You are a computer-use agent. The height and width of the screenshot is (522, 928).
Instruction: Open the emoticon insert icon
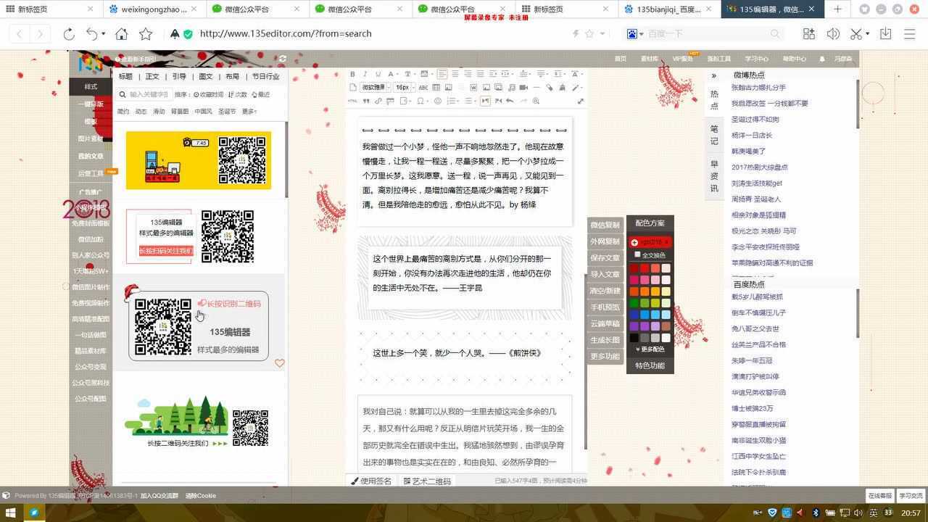[x=438, y=101]
